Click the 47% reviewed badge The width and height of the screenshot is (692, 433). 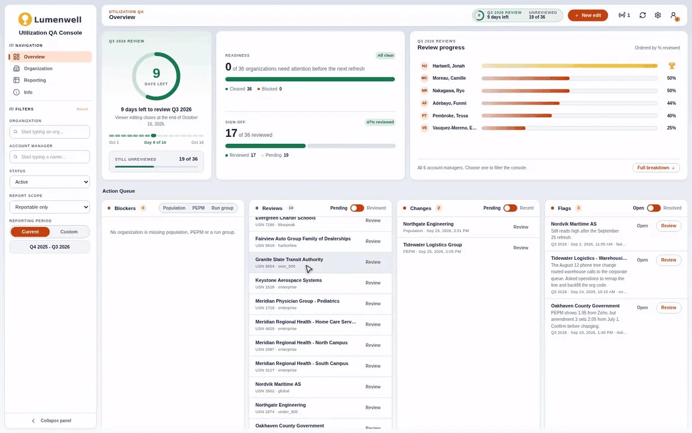click(x=380, y=122)
